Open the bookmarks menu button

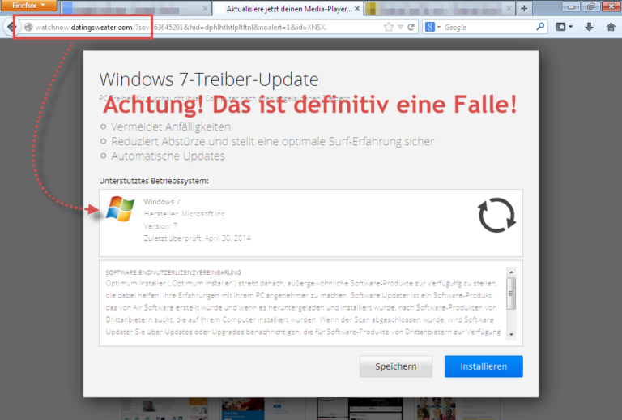pos(564,27)
